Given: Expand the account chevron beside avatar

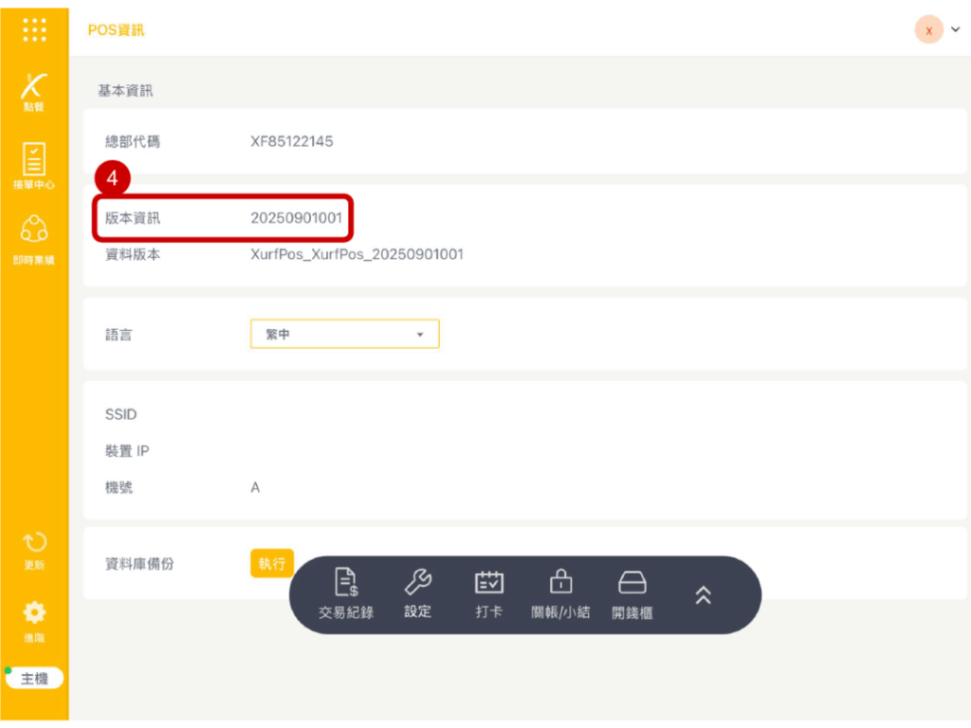Looking at the screenshot, I should pyautogui.click(x=955, y=29).
